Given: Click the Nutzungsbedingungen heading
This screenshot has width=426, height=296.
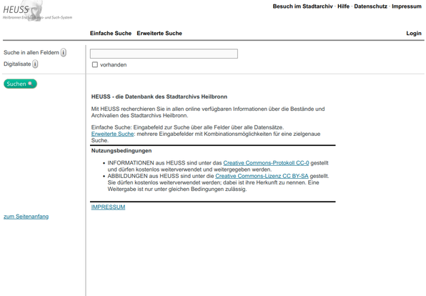Looking at the screenshot, I should [122, 151].
